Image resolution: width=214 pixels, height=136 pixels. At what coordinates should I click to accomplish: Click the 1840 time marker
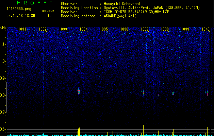(x=205, y=29)
